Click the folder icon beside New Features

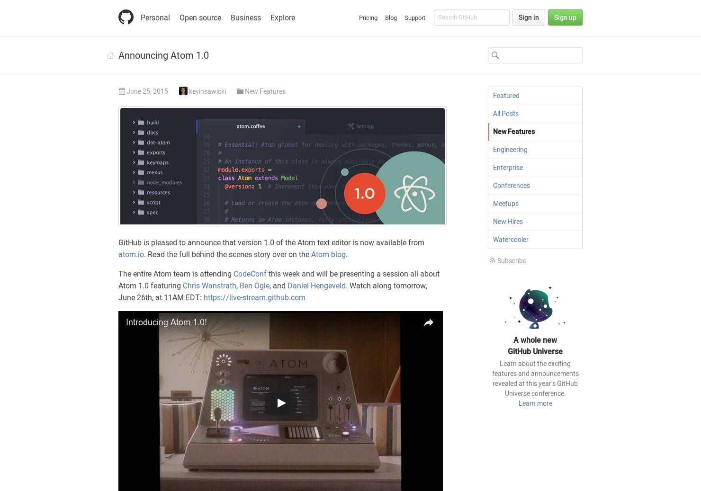pyautogui.click(x=240, y=91)
